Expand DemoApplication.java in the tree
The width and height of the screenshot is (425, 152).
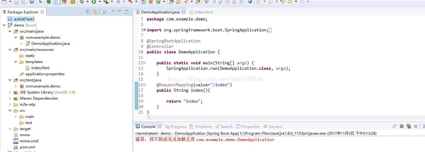click(22, 44)
